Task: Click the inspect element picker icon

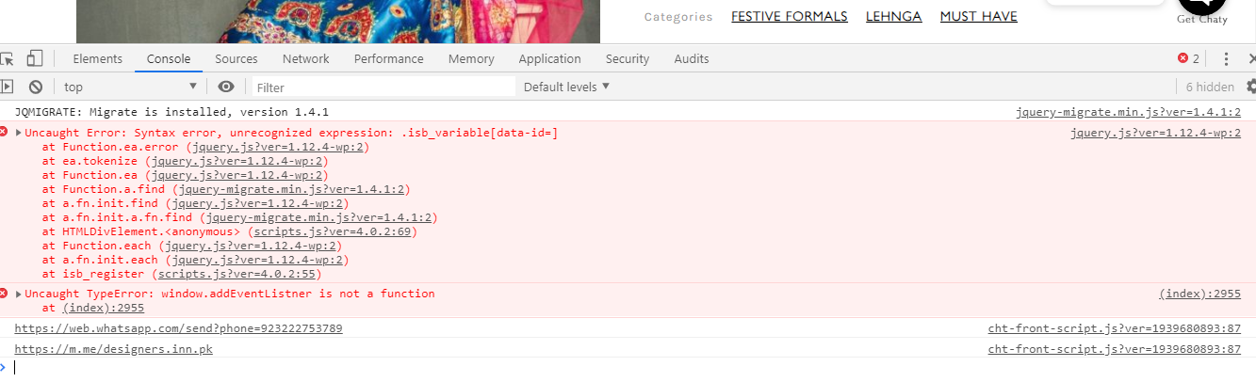Action: (7, 58)
